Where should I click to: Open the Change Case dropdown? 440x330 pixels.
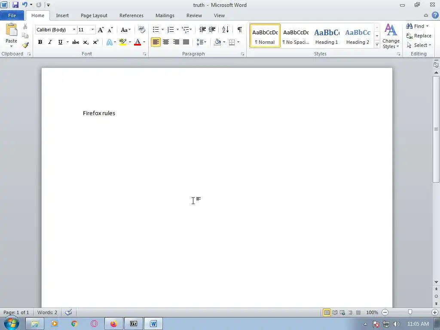[125, 30]
